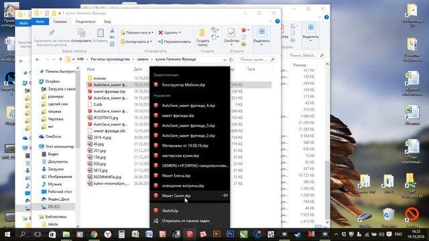This screenshot has width=429, height=241.
Task: Click the help question mark icon
Action: pos(277,21)
